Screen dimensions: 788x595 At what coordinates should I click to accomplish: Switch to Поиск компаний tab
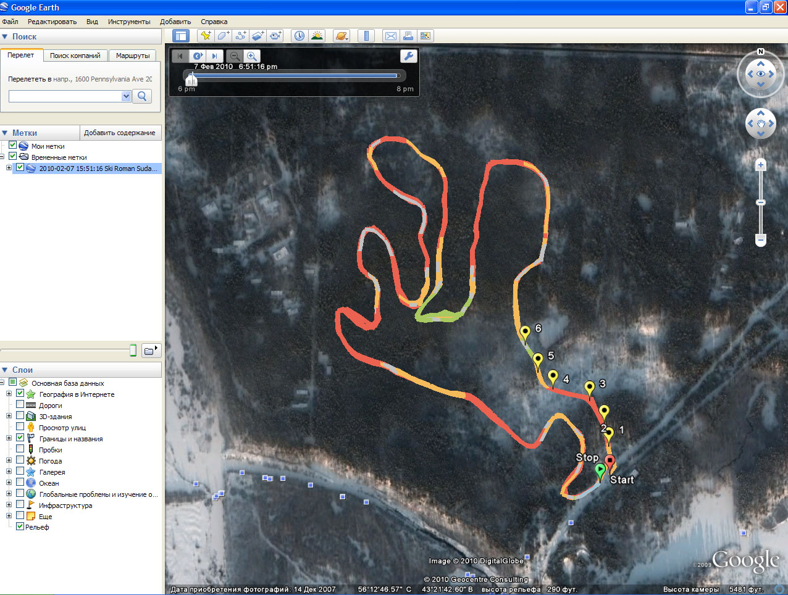(75, 56)
